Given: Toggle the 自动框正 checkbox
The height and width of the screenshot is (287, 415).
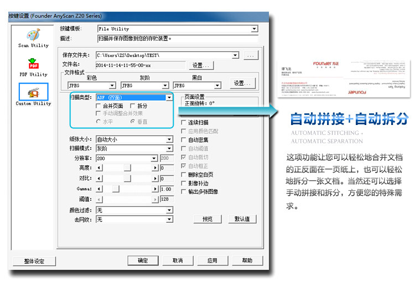Looking at the screenshot, I should (183, 166).
